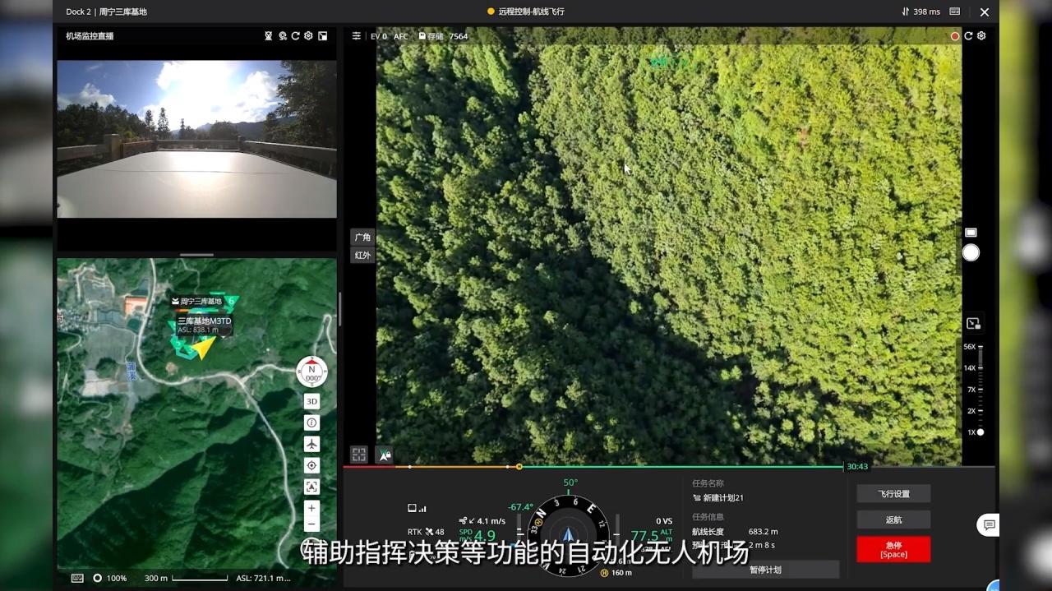Click the red 急停 emergency stop button
This screenshot has width=1052, height=591.
tap(893, 549)
